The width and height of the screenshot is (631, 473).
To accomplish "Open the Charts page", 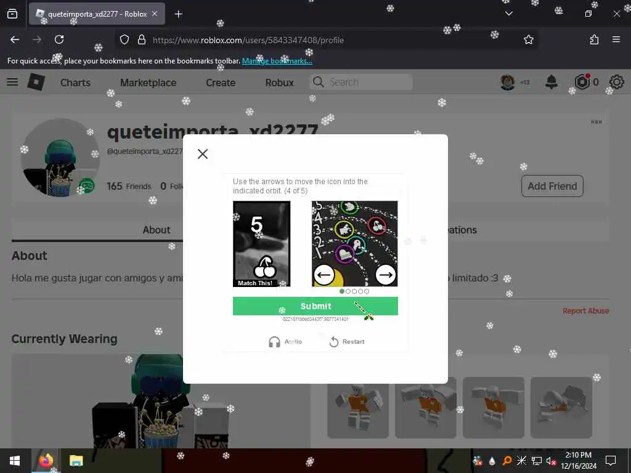I will (75, 83).
